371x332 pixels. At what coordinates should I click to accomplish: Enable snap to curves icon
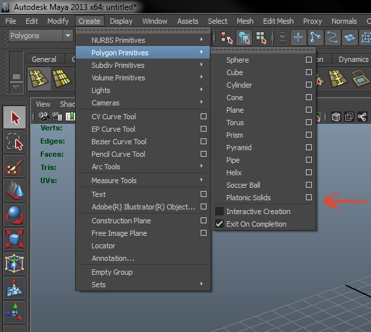coord(316,38)
